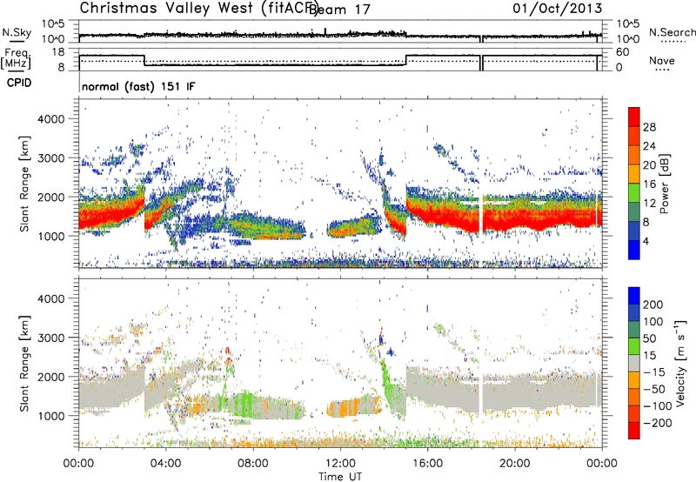Click the "3000" tick in the power panel

50,158
